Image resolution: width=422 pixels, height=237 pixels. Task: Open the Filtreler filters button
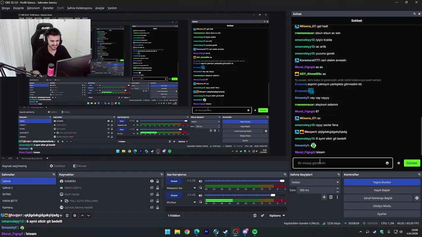[80, 166]
